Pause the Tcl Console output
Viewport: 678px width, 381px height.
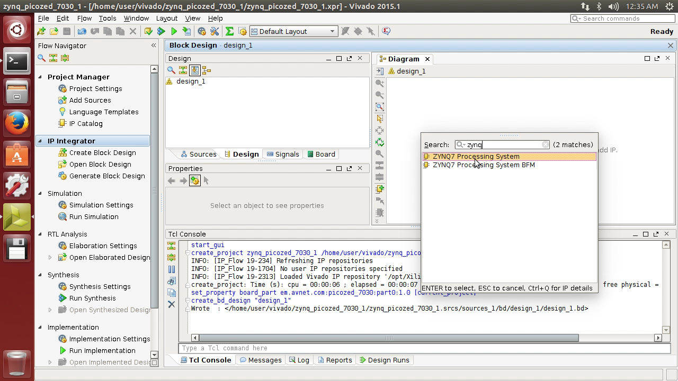pos(172,269)
